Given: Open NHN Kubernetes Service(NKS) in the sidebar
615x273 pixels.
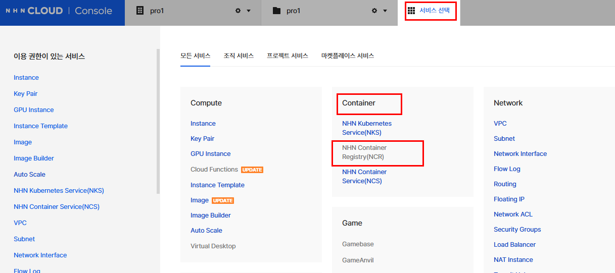Looking at the screenshot, I should click(59, 191).
